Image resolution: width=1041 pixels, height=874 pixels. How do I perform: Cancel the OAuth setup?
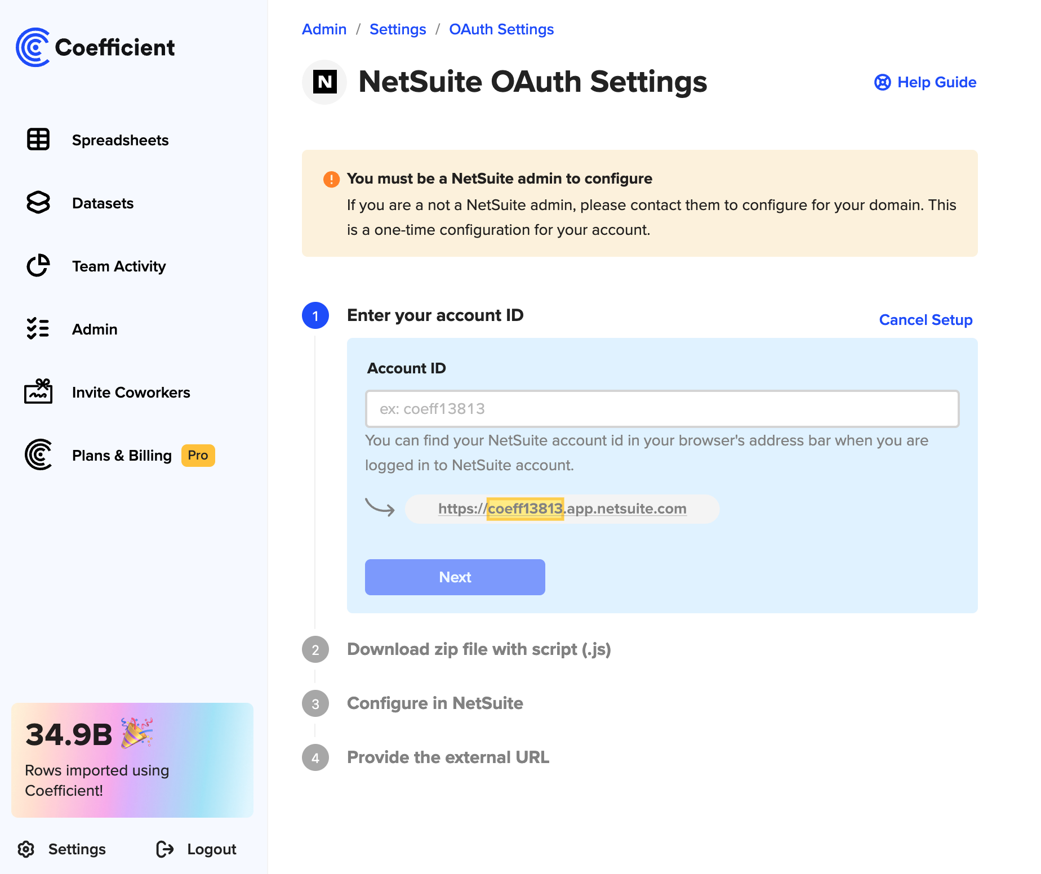pyautogui.click(x=926, y=320)
